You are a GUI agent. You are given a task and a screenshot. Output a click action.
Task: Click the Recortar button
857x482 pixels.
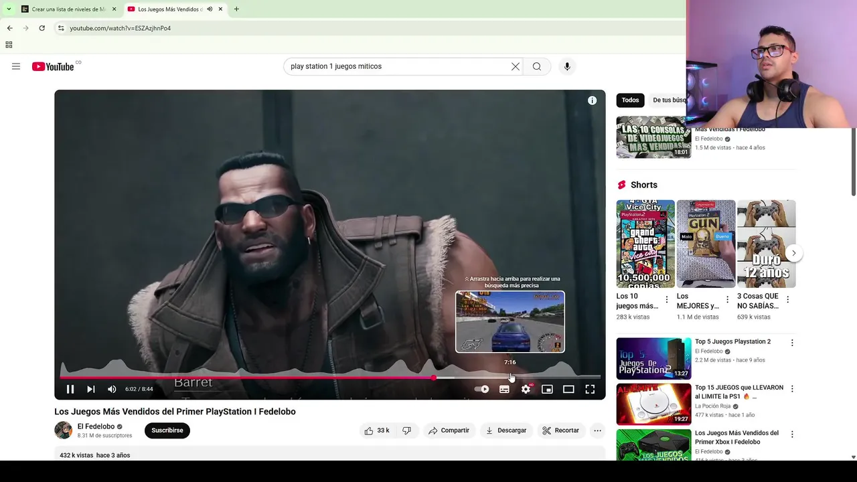click(x=560, y=430)
